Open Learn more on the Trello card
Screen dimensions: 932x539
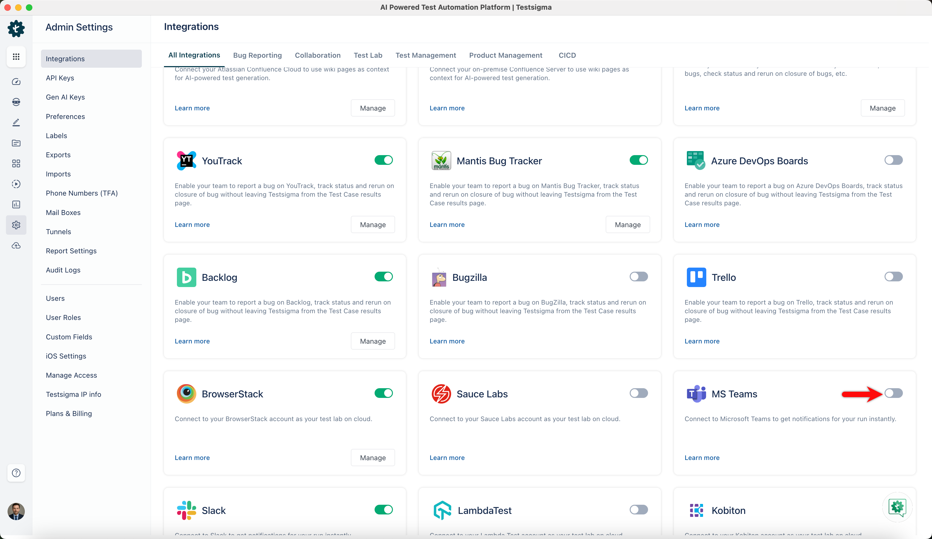702,341
